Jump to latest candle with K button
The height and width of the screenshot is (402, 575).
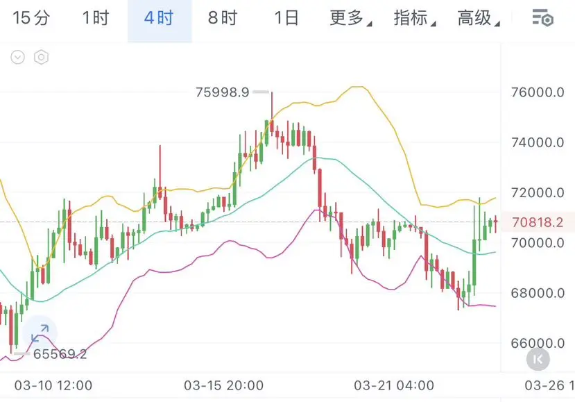(x=538, y=359)
